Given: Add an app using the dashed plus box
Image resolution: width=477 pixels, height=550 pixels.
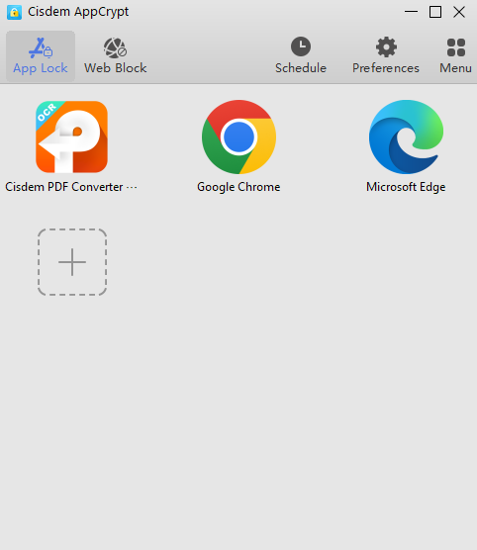Looking at the screenshot, I should [x=72, y=262].
